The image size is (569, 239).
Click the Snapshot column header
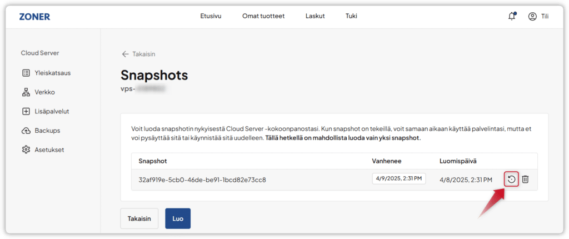[x=153, y=161]
